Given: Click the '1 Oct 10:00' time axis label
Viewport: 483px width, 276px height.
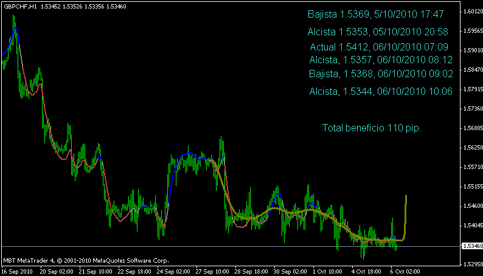Looking at the screenshot, I should [328, 272].
